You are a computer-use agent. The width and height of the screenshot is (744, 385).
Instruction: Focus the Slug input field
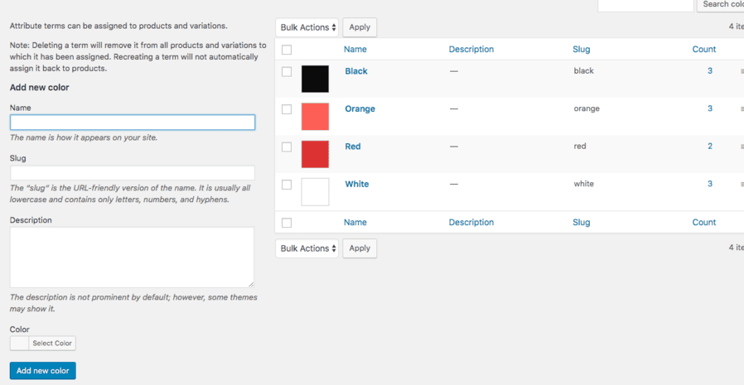pyautogui.click(x=133, y=172)
